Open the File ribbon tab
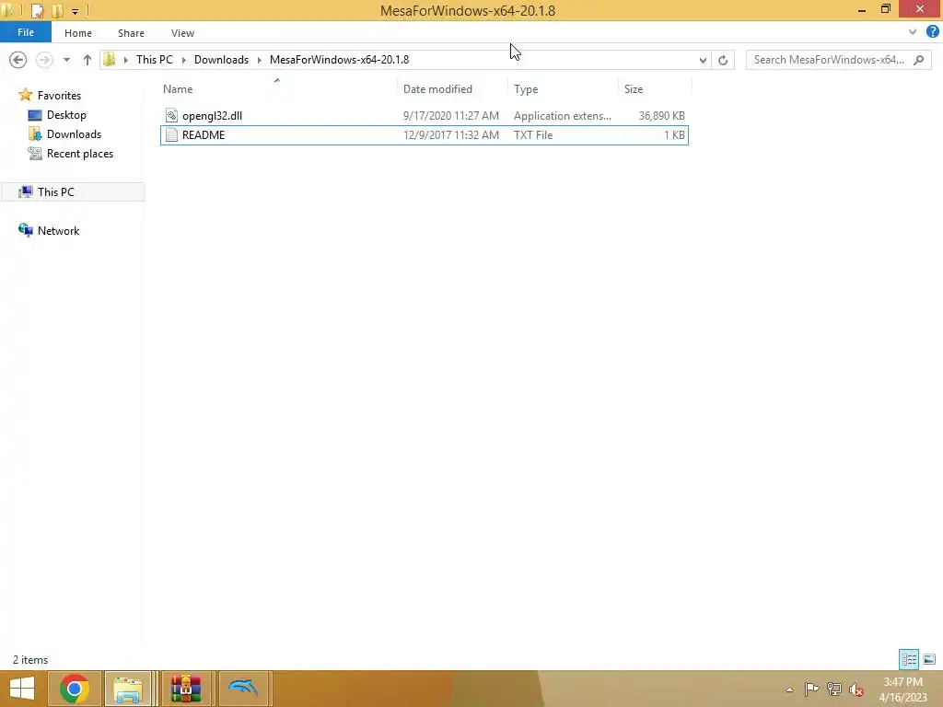943x707 pixels. point(25,32)
